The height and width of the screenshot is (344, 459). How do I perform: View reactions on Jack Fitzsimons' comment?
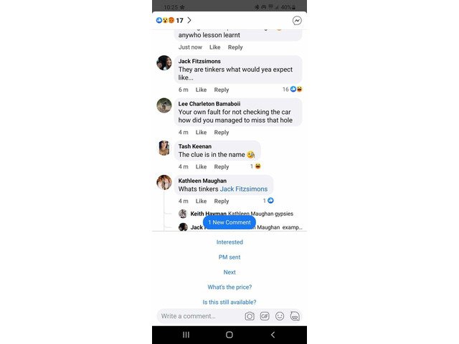click(293, 89)
